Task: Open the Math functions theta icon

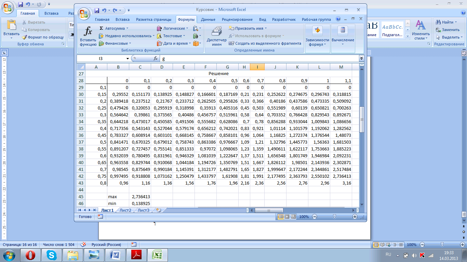Action: [196, 36]
